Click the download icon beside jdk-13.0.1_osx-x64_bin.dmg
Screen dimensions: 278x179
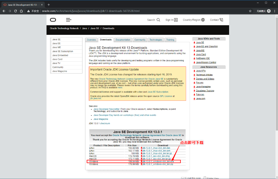coord(142,156)
